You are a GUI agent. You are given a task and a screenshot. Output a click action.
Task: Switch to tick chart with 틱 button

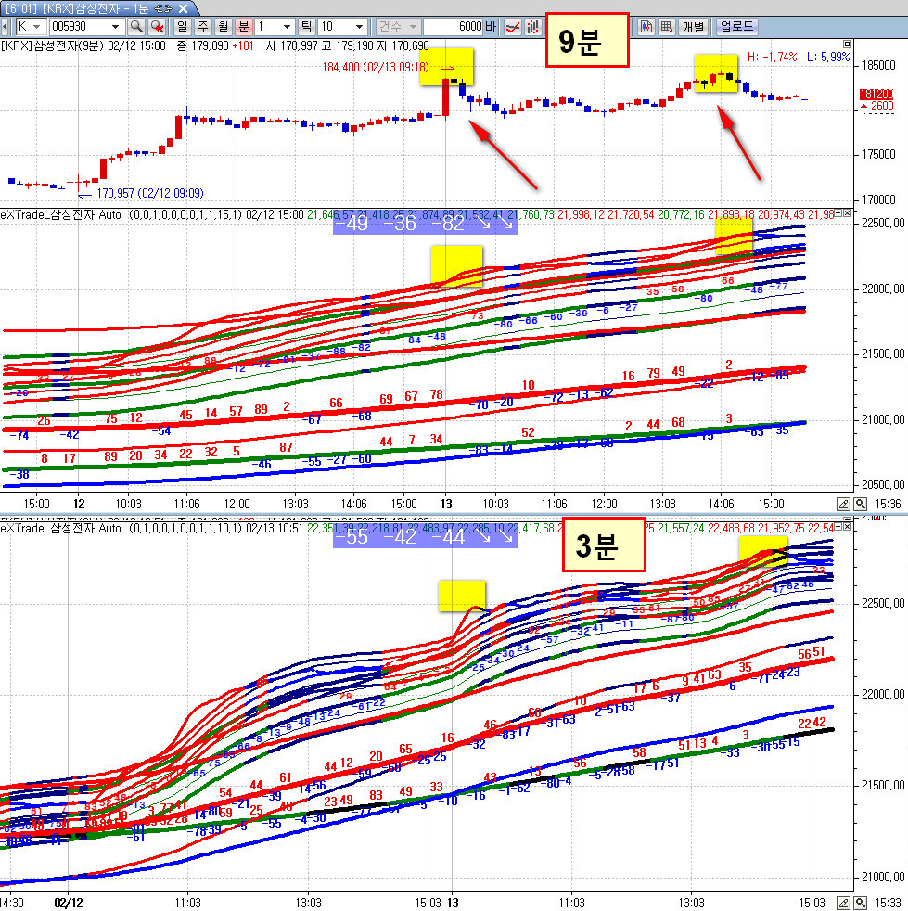(x=306, y=26)
